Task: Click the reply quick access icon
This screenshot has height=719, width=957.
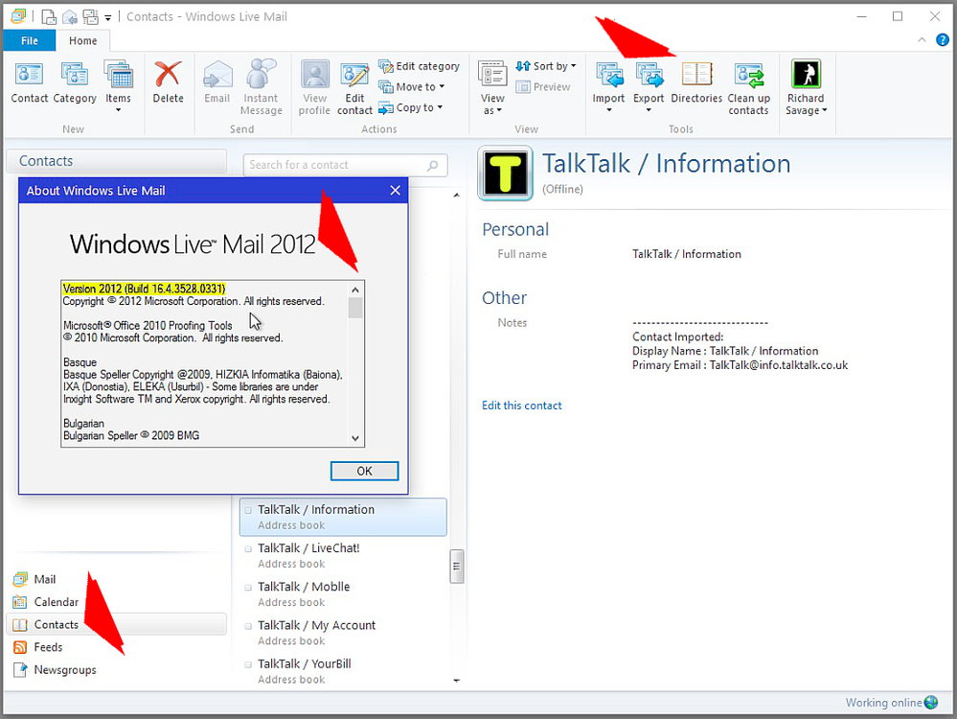Action: coord(70,16)
